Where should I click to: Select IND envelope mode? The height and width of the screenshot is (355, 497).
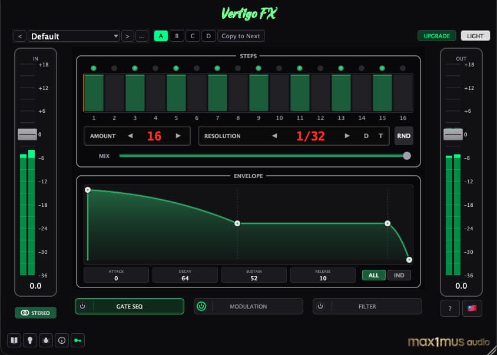[399, 275]
